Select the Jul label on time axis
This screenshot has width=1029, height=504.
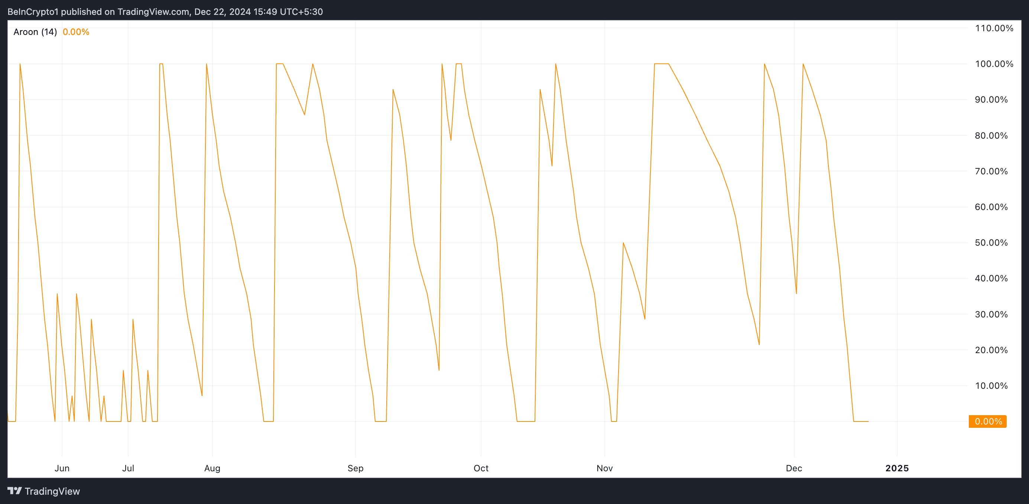point(128,468)
